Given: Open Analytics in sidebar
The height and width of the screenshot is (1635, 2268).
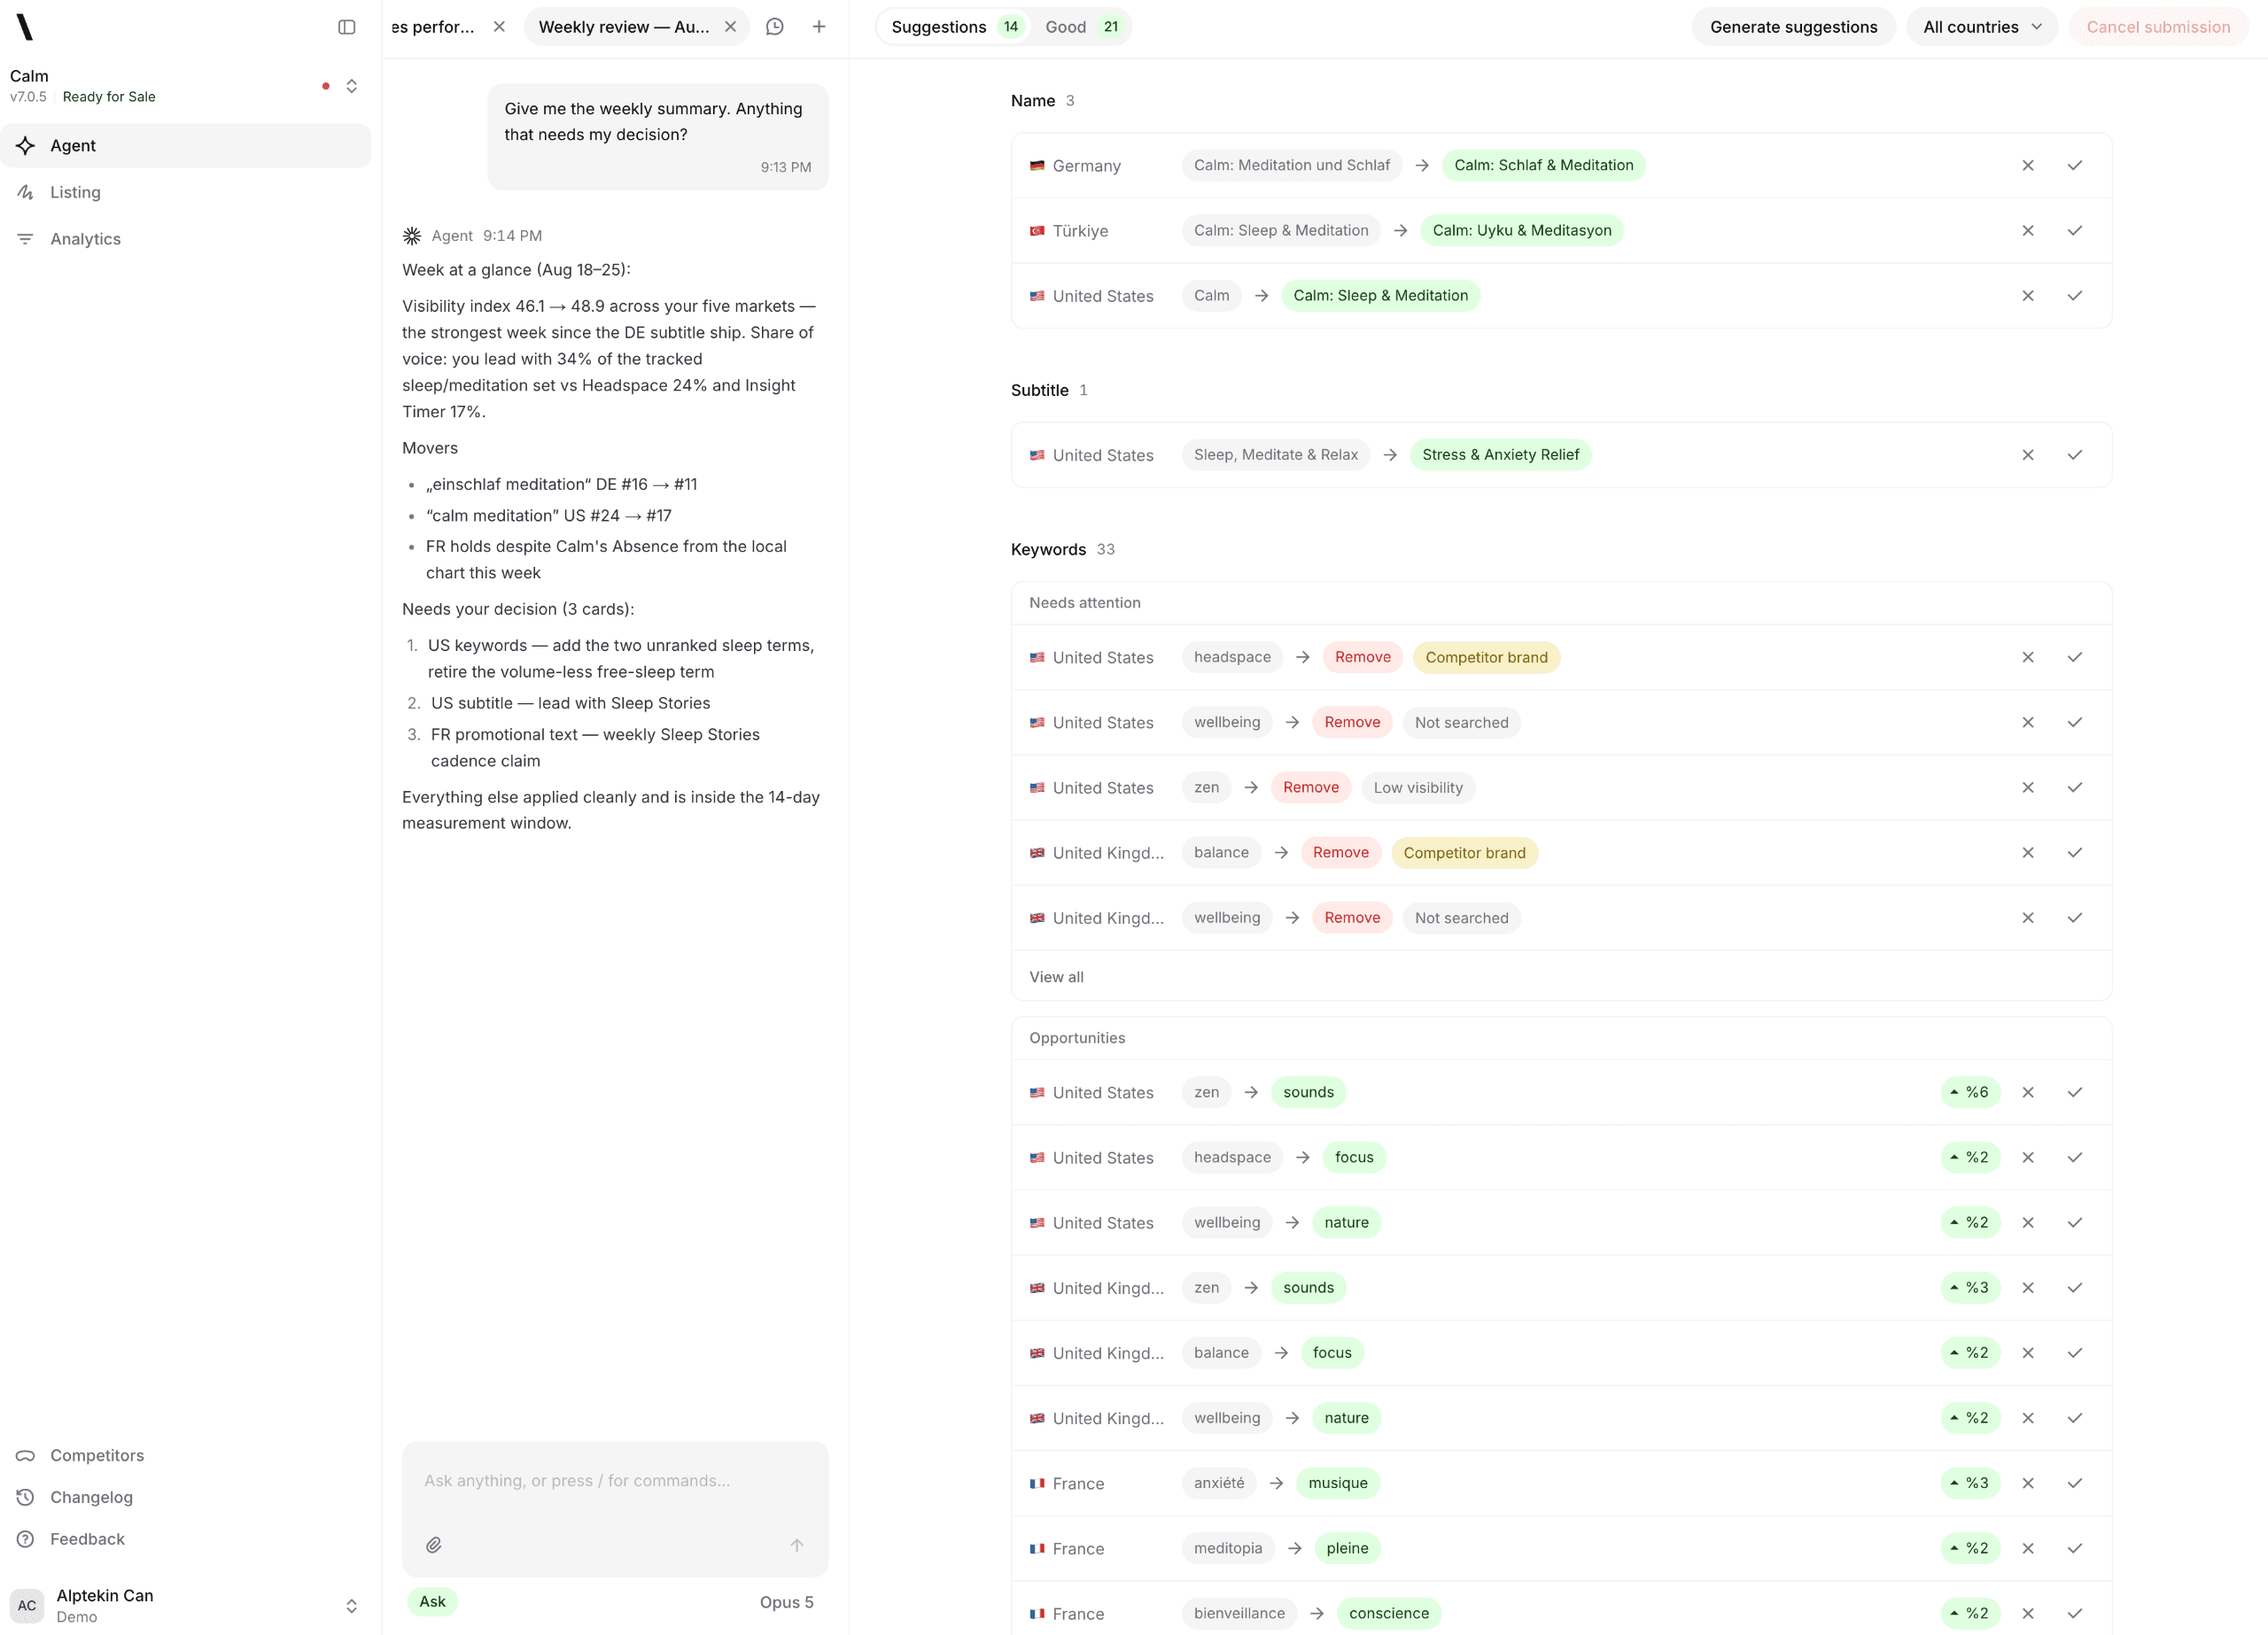Looking at the screenshot, I should coord(186,239).
